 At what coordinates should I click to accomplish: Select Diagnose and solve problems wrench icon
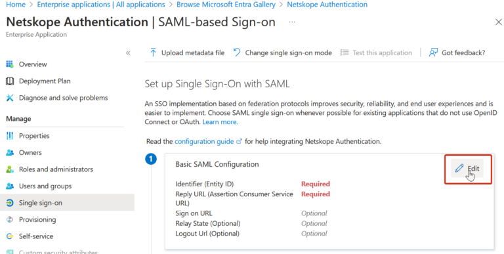point(10,98)
